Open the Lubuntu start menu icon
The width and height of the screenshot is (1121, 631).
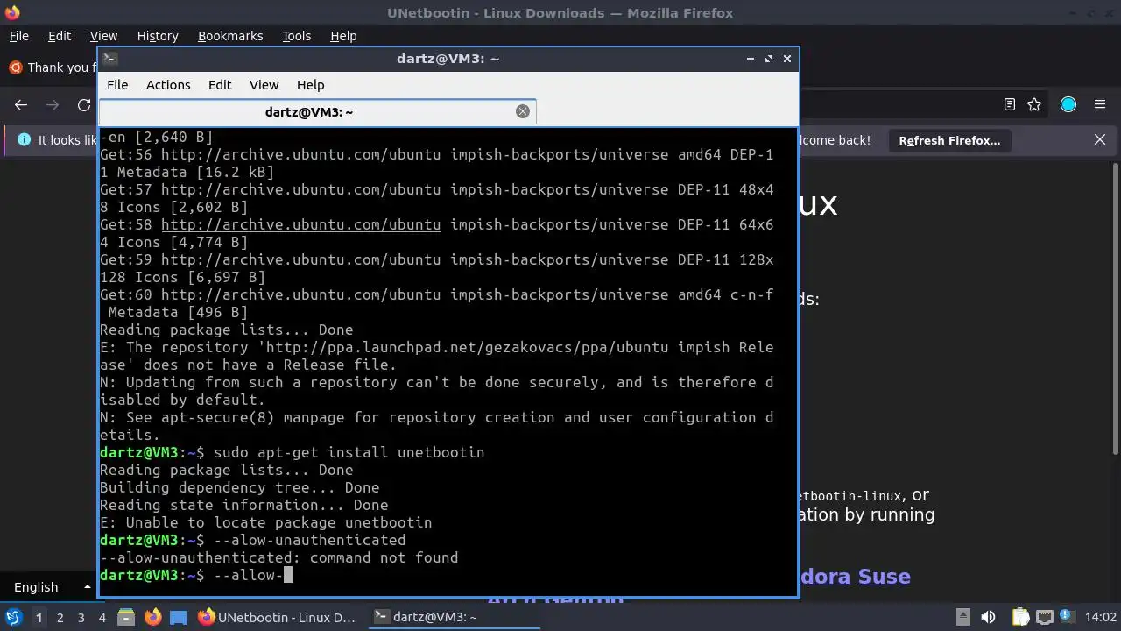[13, 617]
